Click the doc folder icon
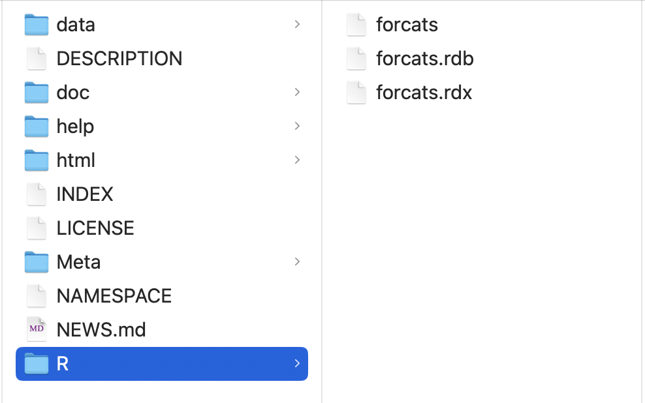This screenshot has width=645, height=403. (x=37, y=93)
